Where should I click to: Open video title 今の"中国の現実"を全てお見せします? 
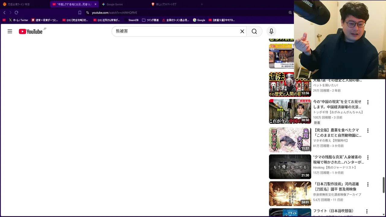coord(337,104)
